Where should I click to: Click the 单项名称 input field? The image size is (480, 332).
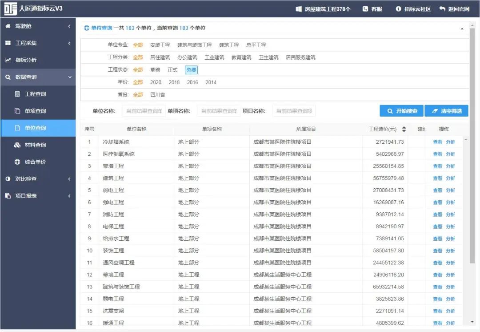pos(219,111)
